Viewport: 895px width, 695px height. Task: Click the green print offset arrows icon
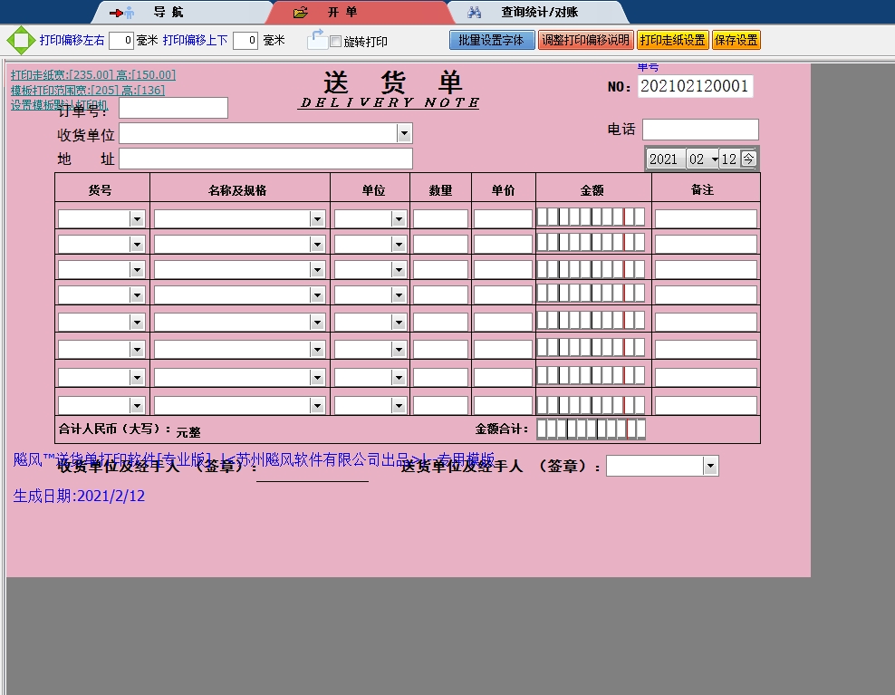[x=20, y=41]
